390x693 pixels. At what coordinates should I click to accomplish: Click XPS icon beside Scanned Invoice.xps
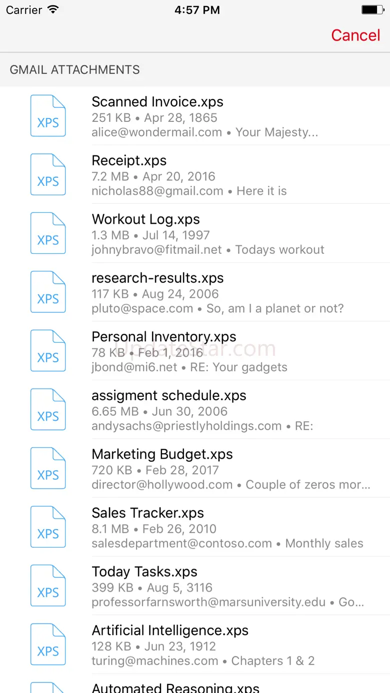(48, 116)
